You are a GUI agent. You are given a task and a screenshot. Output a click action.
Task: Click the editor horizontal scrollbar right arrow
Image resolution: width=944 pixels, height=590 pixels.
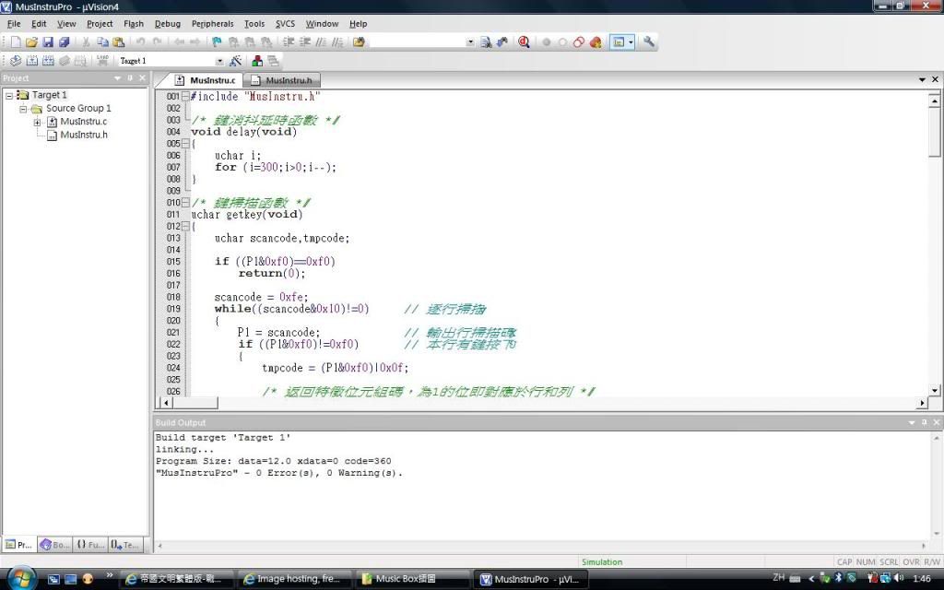tap(922, 403)
